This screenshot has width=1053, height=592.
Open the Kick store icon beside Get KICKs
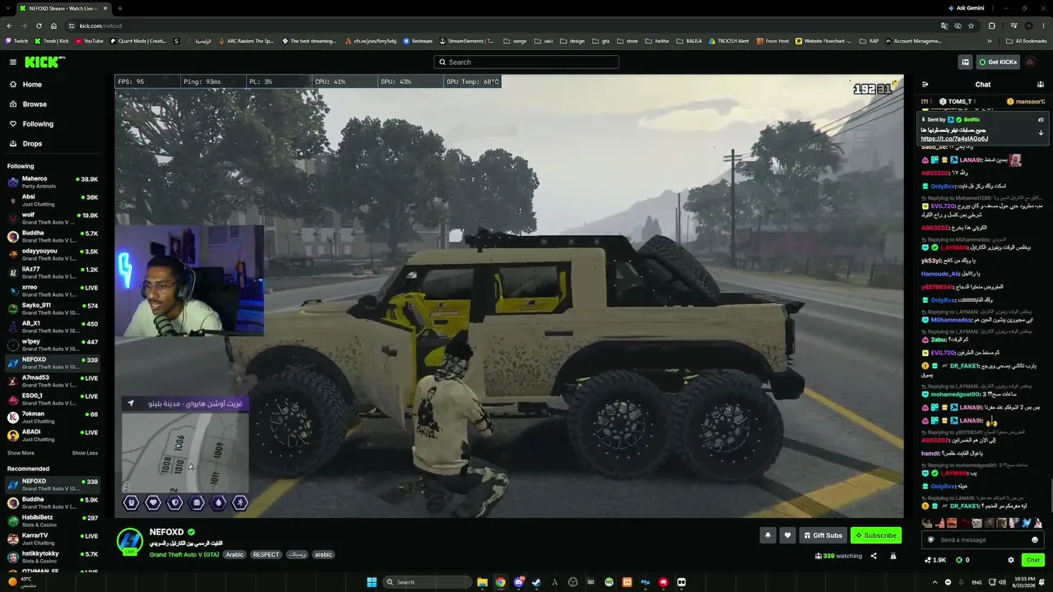coord(966,62)
